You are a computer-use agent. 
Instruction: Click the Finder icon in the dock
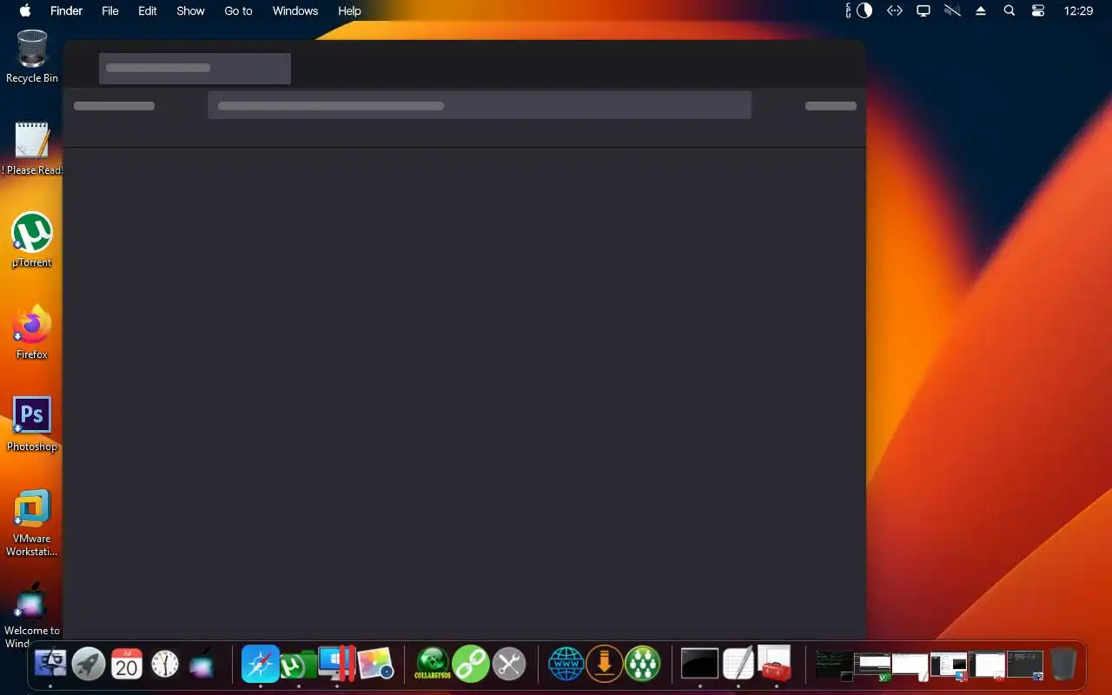[50, 665]
